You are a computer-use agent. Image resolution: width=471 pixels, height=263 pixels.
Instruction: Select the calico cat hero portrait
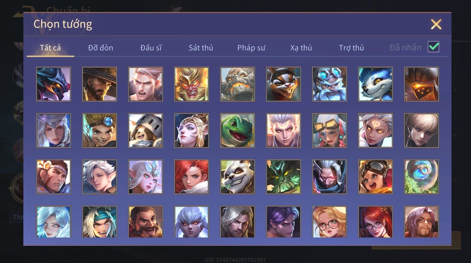pos(283,84)
